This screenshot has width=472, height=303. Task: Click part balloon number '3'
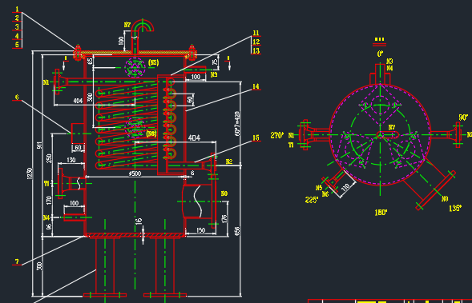click(x=17, y=27)
